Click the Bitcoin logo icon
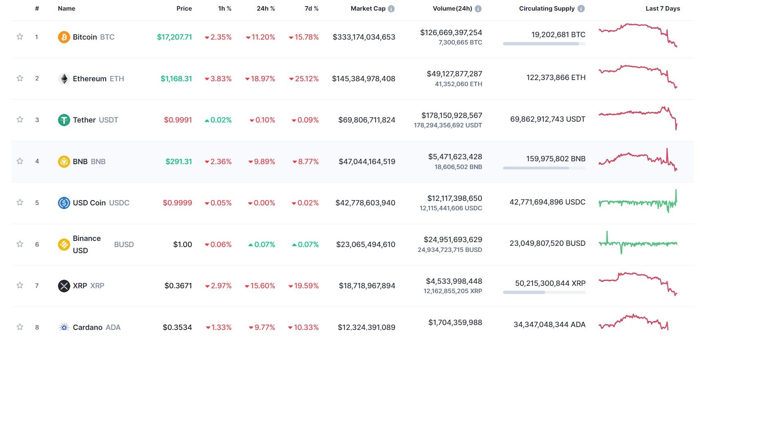Viewport: 784px width, 441px height. point(64,37)
